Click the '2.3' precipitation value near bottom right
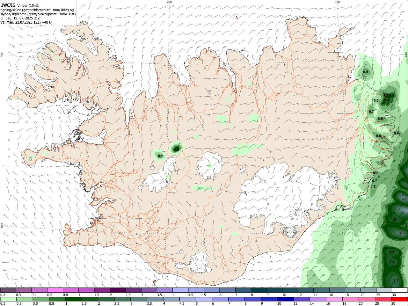Screen dimensions: 408x306 coord(396,280)
